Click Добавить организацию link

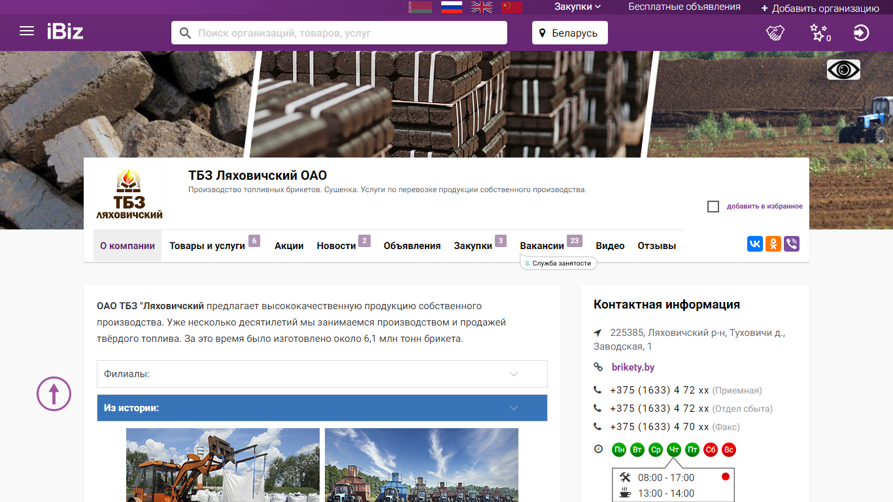point(820,8)
